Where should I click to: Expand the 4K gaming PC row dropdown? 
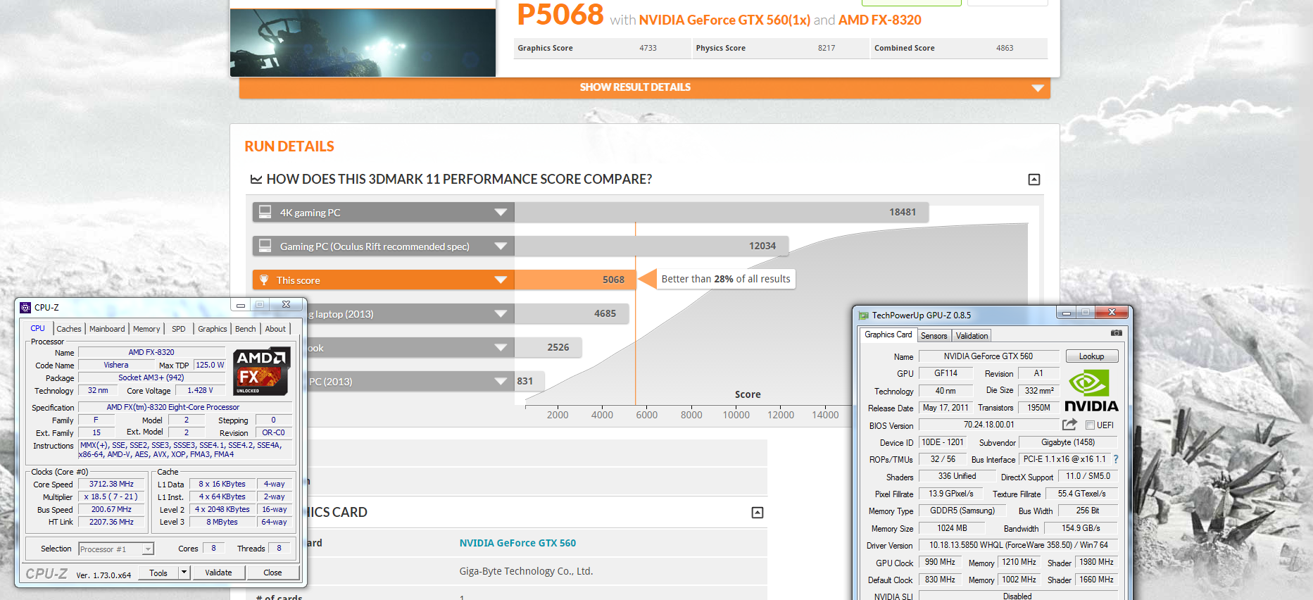pyautogui.click(x=501, y=212)
